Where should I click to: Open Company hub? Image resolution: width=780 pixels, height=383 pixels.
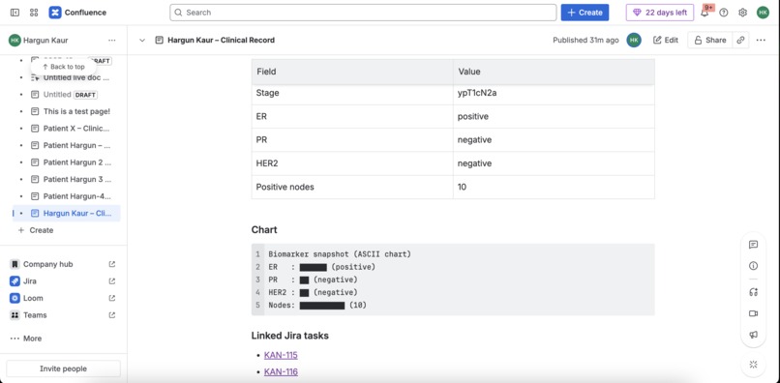(47, 264)
